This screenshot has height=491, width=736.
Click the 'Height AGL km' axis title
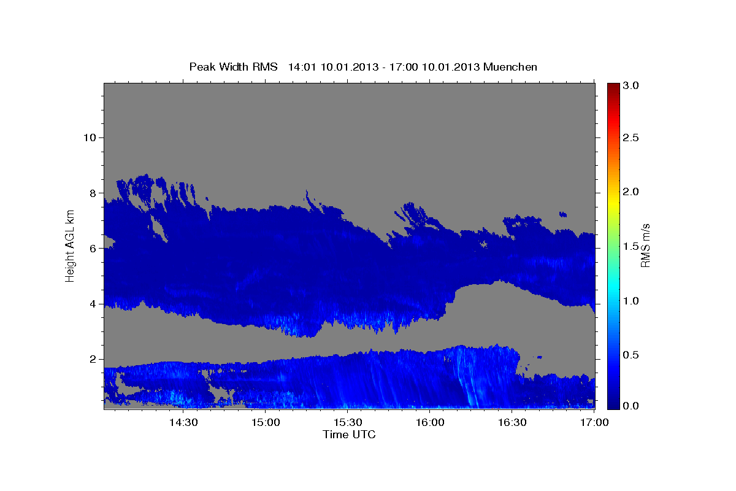pos(71,245)
